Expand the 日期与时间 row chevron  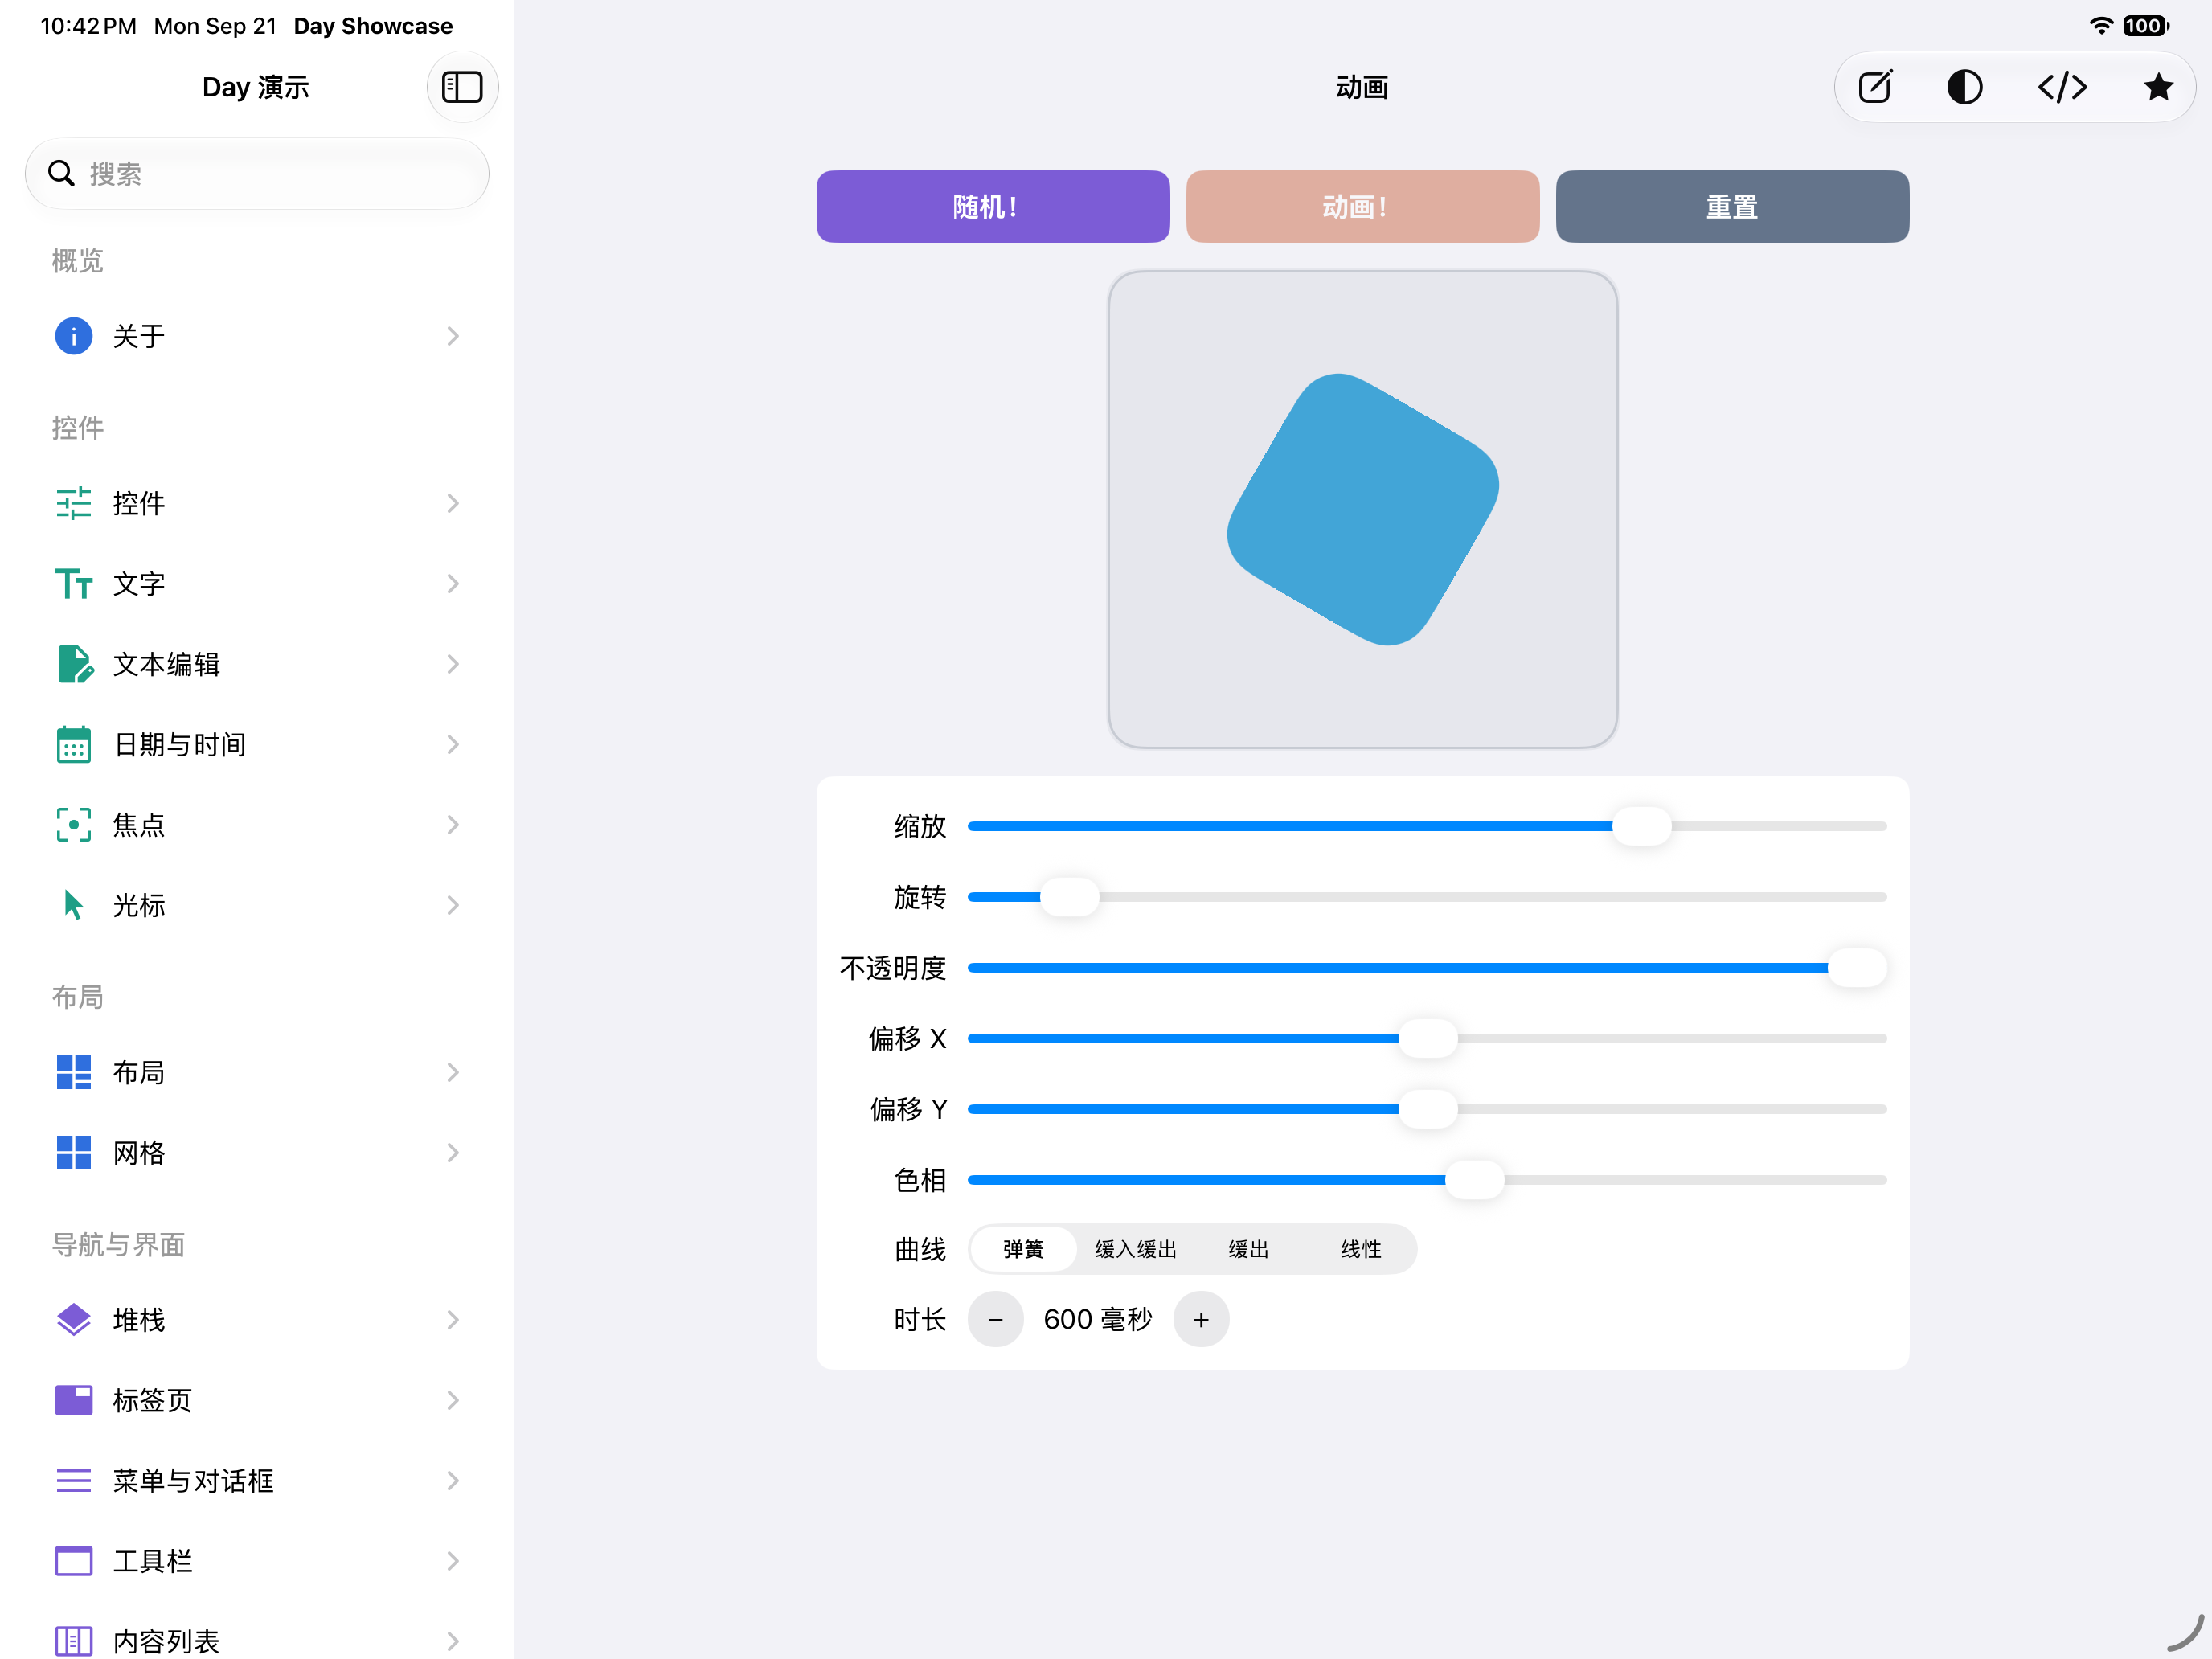tap(453, 744)
